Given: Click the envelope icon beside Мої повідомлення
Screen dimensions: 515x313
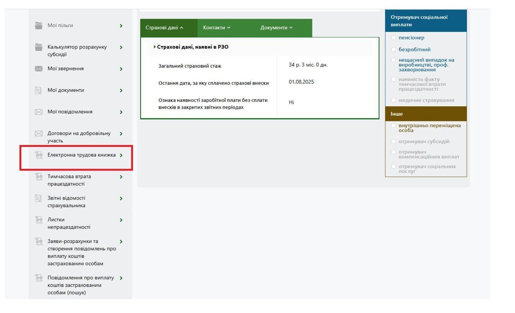Looking at the screenshot, I should (x=39, y=112).
